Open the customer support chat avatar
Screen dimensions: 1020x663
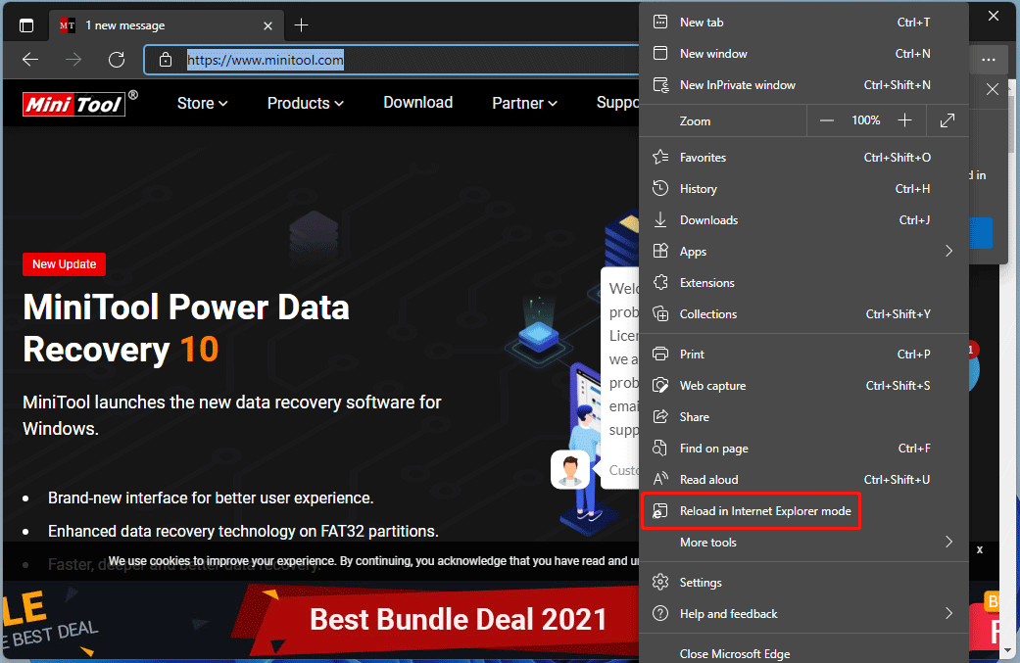coord(570,469)
